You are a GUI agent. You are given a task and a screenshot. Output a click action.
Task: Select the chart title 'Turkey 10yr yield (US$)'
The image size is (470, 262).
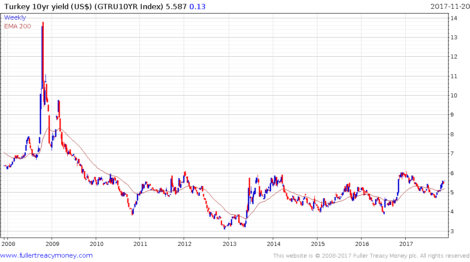(48, 7)
